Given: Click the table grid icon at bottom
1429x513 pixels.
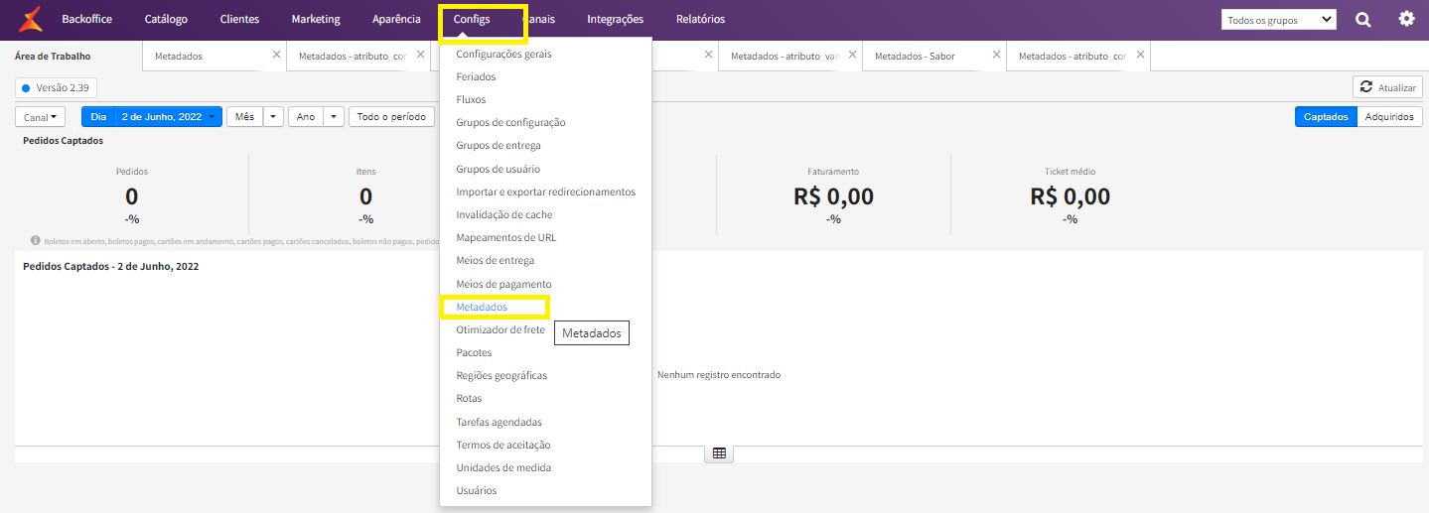Looking at the screenshot, I should point(719,452).
